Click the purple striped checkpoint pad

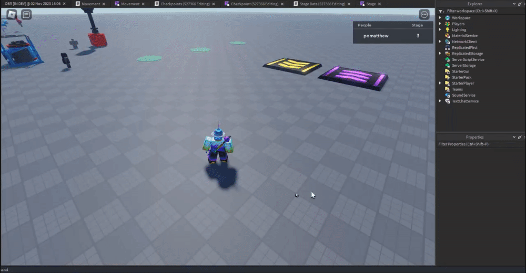353,78
